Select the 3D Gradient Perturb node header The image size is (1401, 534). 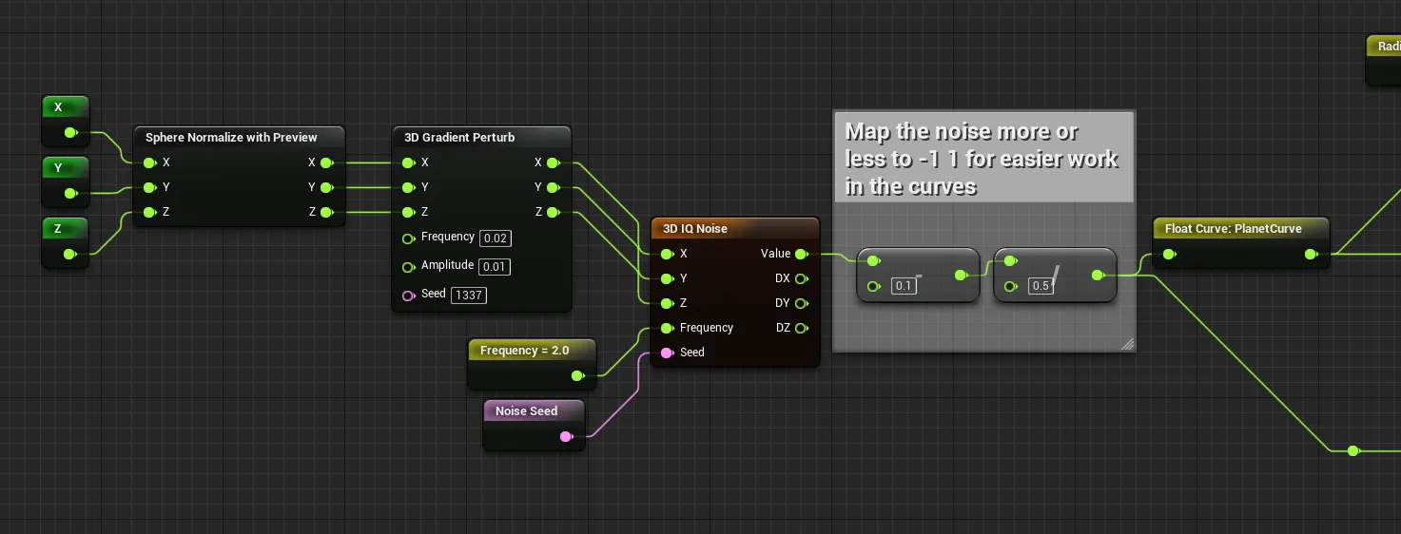point(459,138)
